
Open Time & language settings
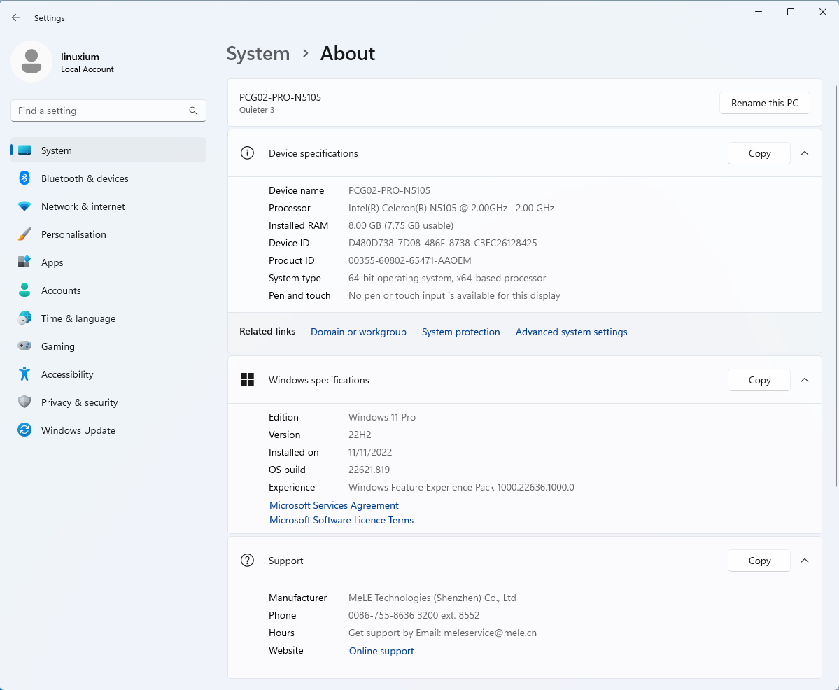coord(108,318)
